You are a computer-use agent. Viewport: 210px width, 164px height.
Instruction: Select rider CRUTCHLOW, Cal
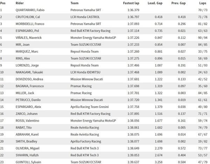pos(28,17)
